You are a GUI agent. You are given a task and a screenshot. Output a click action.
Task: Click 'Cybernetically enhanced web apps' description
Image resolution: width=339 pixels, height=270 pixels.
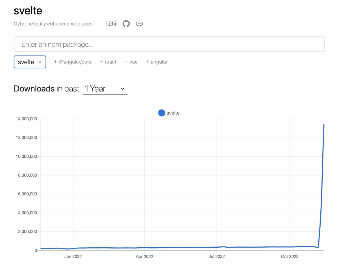(x=53, y=24)
